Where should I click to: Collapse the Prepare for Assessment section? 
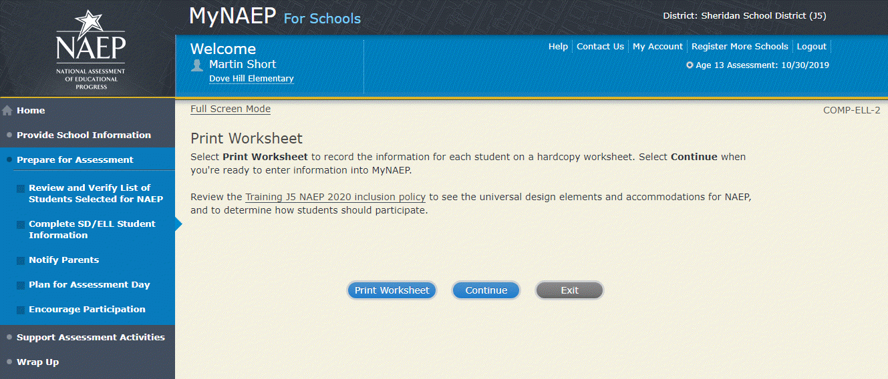[75, 159]
